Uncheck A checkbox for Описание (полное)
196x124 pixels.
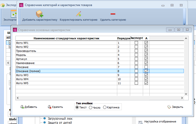(x=146, y=71)
